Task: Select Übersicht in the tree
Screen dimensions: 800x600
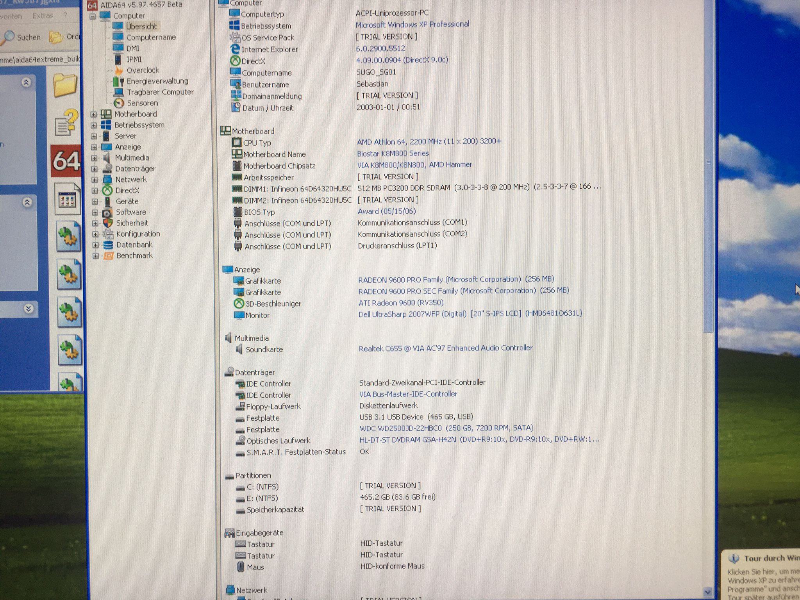Action: [x=141, y=27]
